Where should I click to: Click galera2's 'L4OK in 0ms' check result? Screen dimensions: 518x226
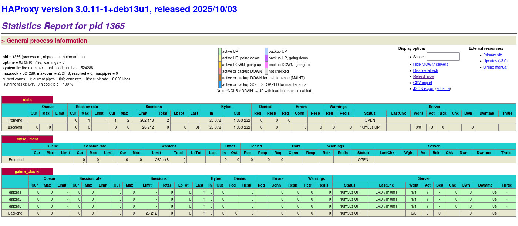click(x=386, y=199)
